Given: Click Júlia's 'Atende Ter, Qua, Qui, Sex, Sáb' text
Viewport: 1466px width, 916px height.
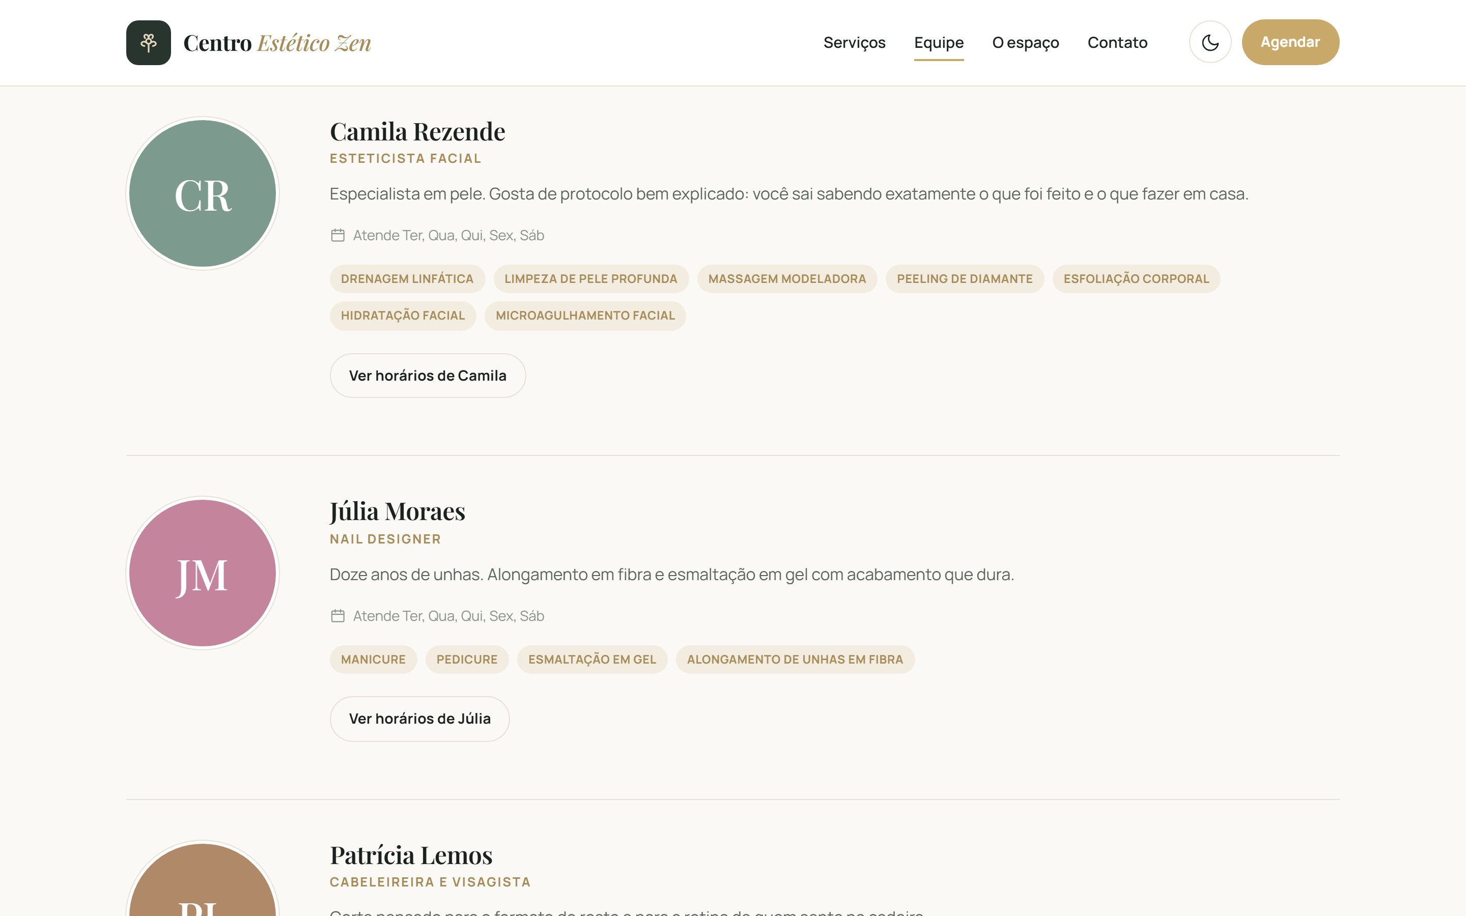Looking at the screenshot, I should pyautogui.click(x=448, y=616).
